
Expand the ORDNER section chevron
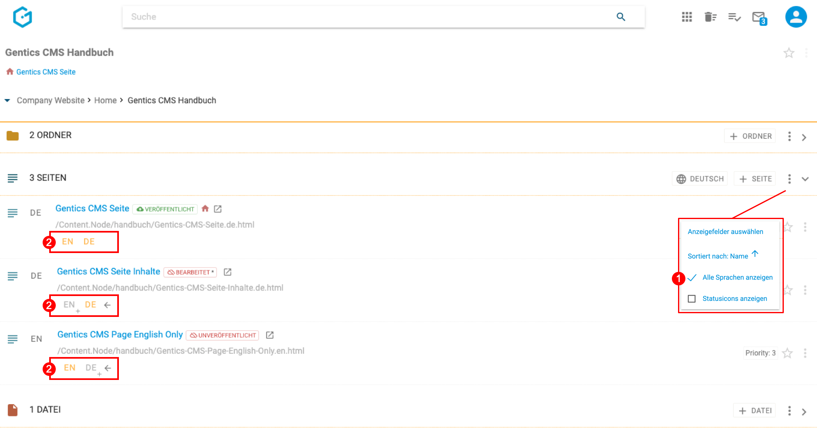tap(804, 137)
